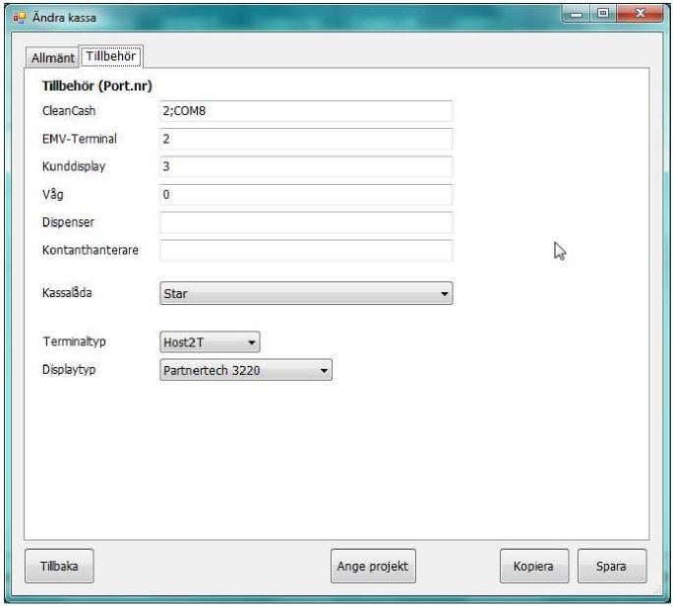Minimize the Ändra kassa window
This screenshot has height=606, width=673.
pos(577,14)
